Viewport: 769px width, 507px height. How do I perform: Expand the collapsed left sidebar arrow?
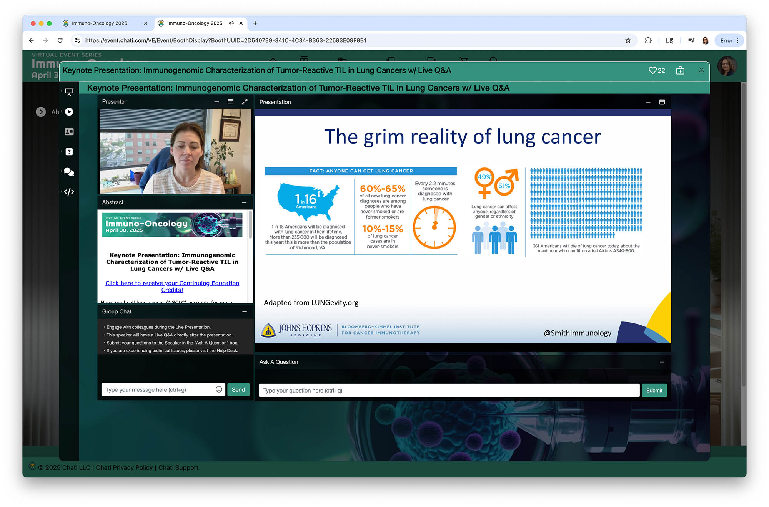pyautogui.click(x=41, y=112)
